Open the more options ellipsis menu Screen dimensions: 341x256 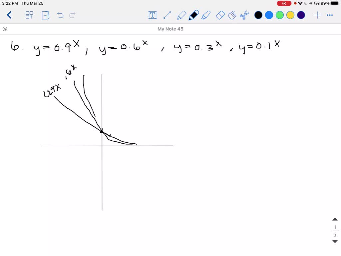pos(330,15)
